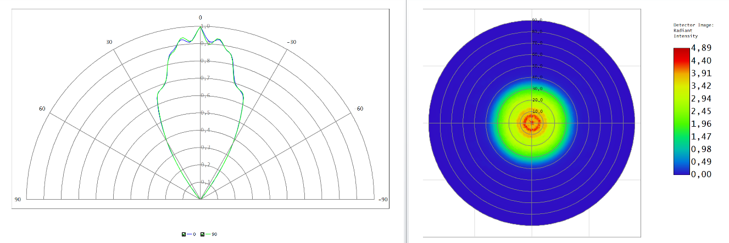Image resolution: width=729 pixels, height=243 pixels.
Task: Click the 20,0 ring label on detector image
Action: (x=537, y=100)
